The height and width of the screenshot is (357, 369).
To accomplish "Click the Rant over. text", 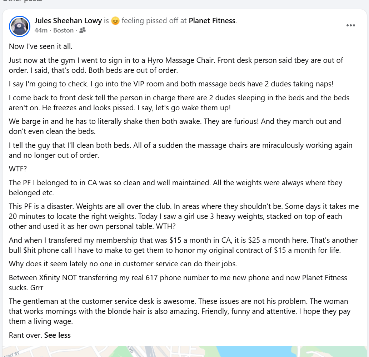I will [26, 335].
